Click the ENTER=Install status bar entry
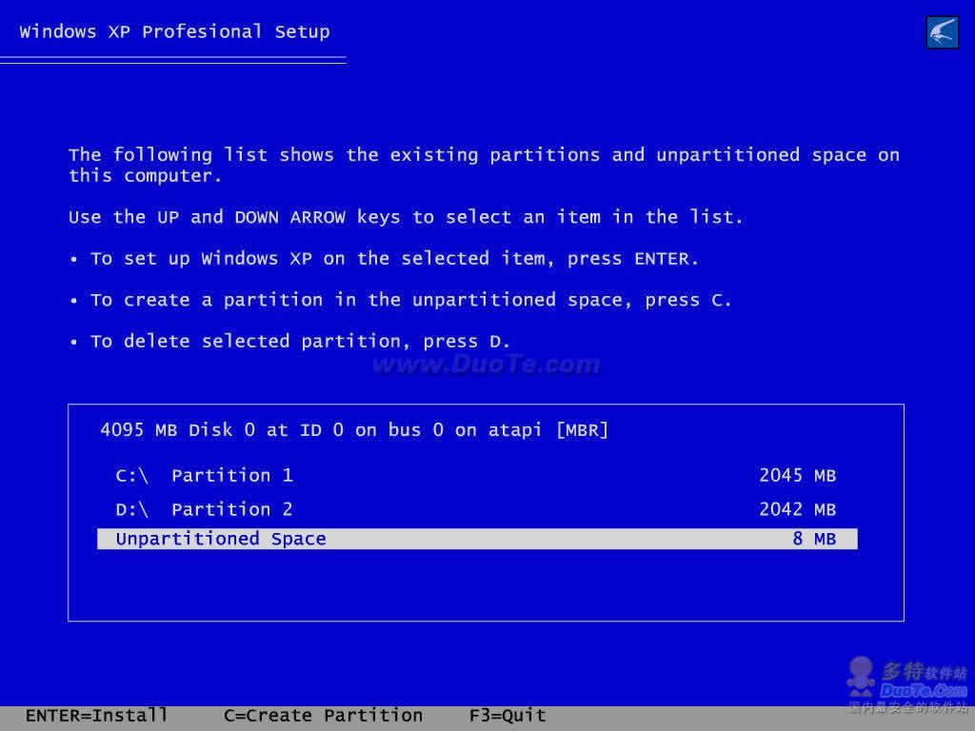 pyautogui.click(x=96, y=715)
